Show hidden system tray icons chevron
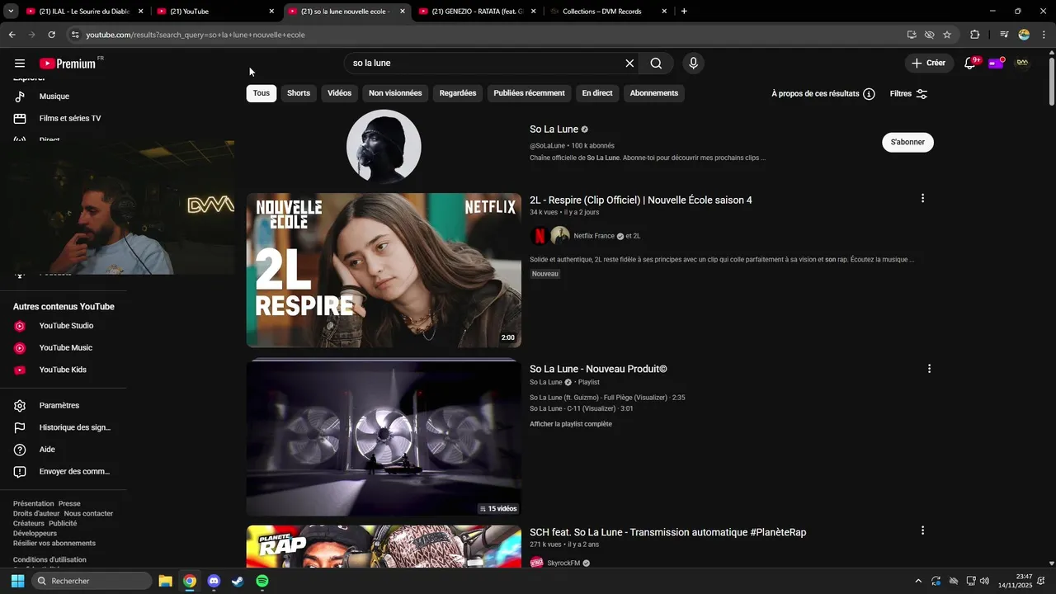This screenshot has width=1056, height=594. [918, 581]
